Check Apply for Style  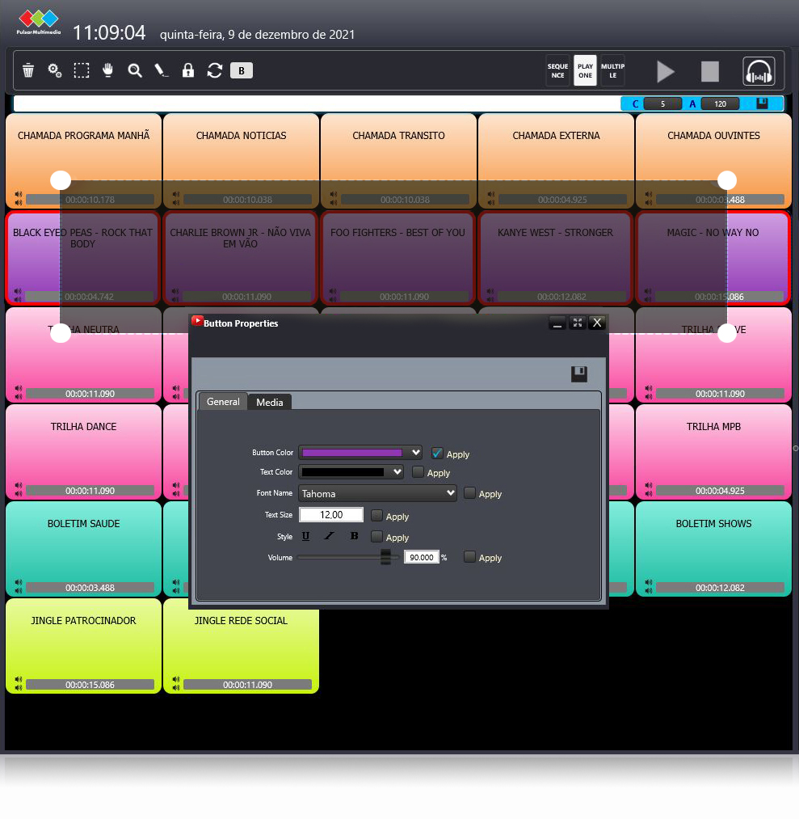(x=376, y=536)
